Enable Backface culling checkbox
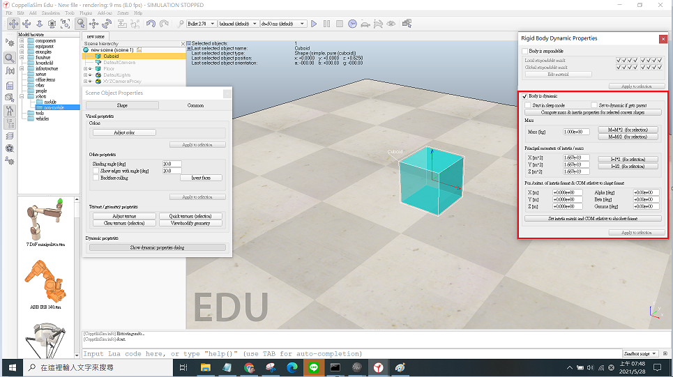The width and height of the screenshot is (673, 377). [x=96, y=178]
